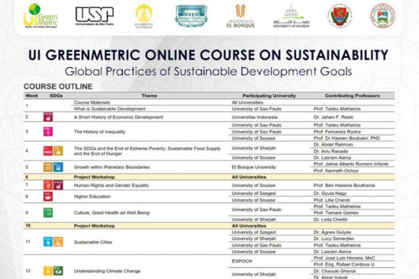This screenshot has height=279, width=419.
Task: Select the 'Course Materials' theme cell
Action: pos(92,103)
